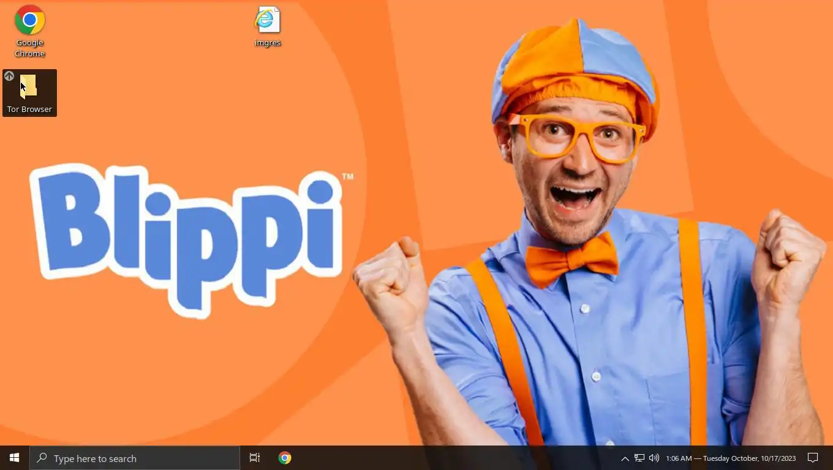Launch Chrome from the taskbar
This screenshot has width=833, height=470.
point(285,458)
